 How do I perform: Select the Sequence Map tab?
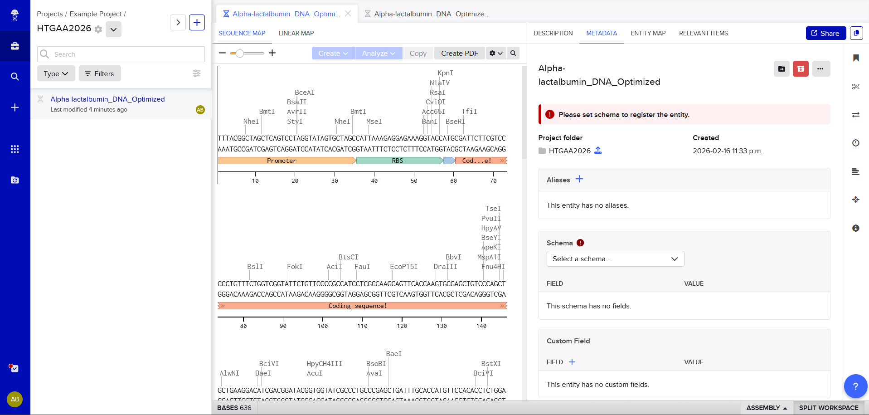pyautogui.click(x=242, y=33)
